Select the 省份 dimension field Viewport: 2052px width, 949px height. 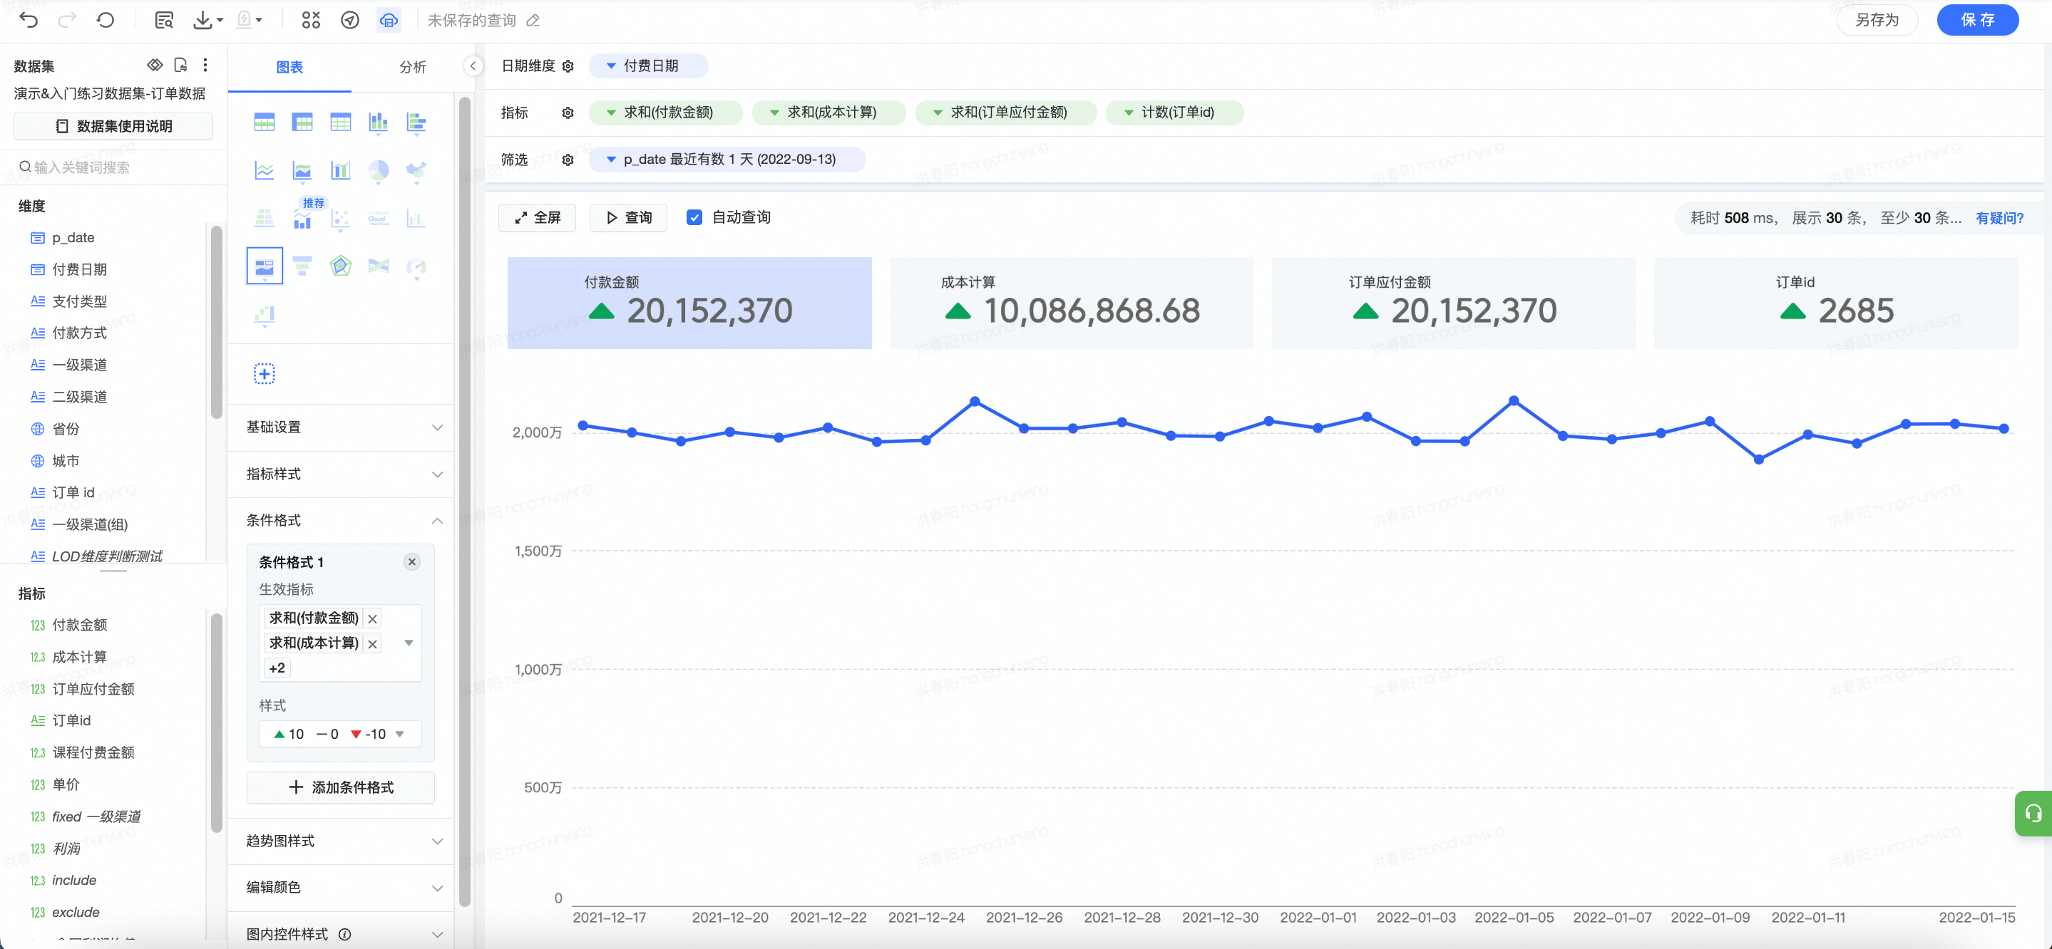point(66,429)
